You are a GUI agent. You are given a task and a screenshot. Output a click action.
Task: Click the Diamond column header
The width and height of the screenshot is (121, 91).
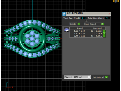pos(97,28)
